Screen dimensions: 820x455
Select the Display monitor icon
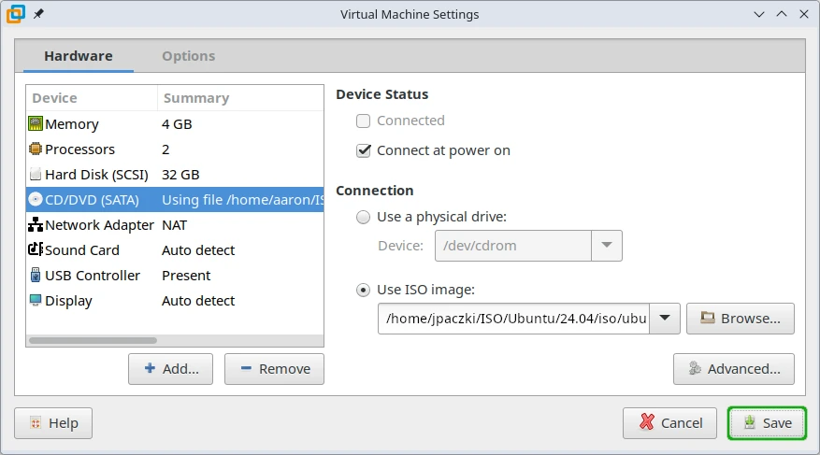click(36, 301)
